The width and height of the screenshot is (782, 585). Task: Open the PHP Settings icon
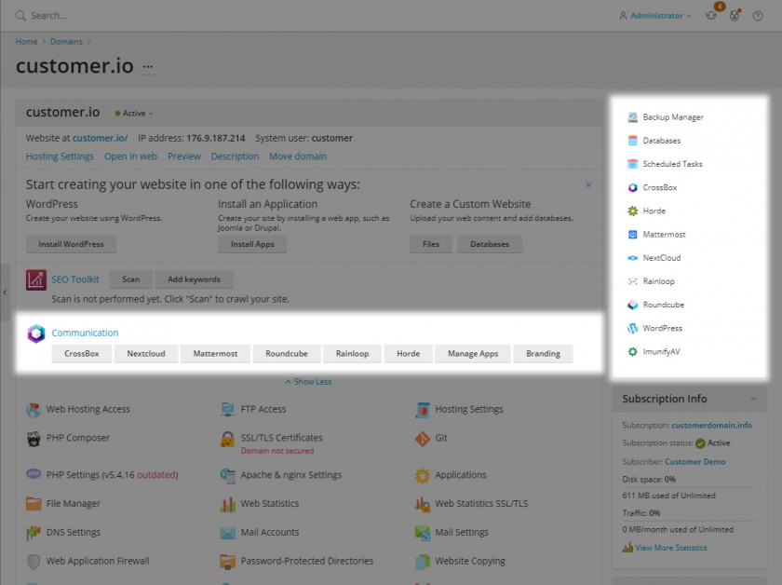pos(34,474)
